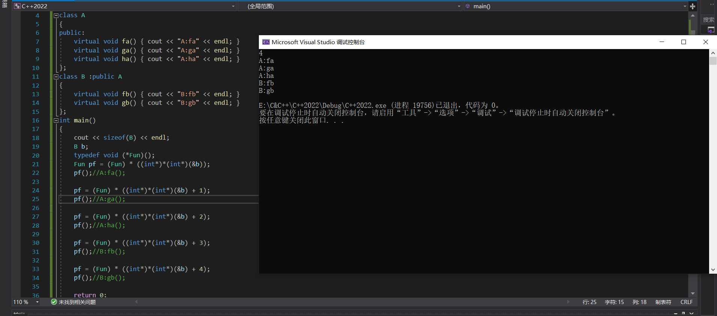717x316 pixels.
Task: Open the 搜索 side tab
Action: [x=708, y=20]
